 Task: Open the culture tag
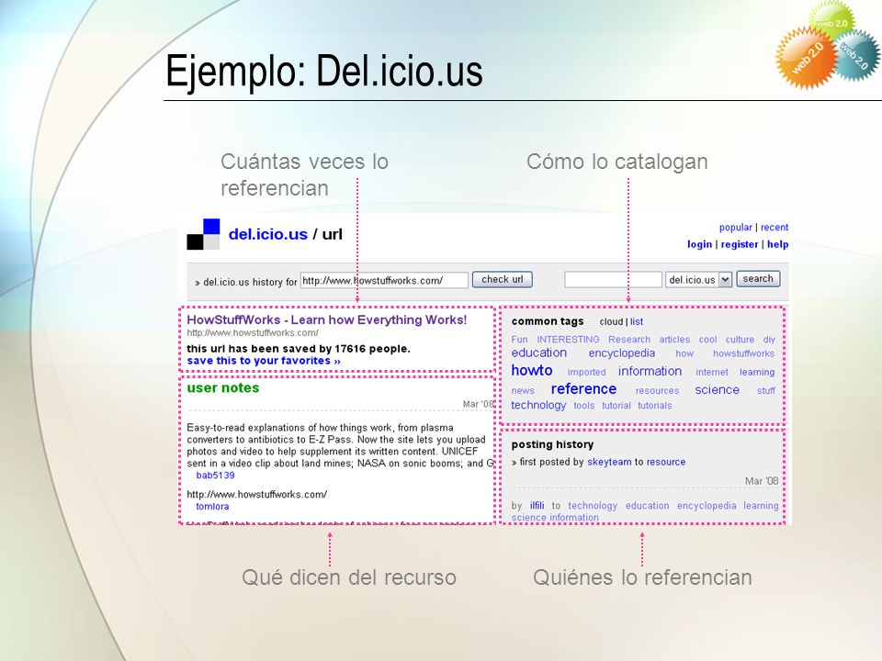740,340
